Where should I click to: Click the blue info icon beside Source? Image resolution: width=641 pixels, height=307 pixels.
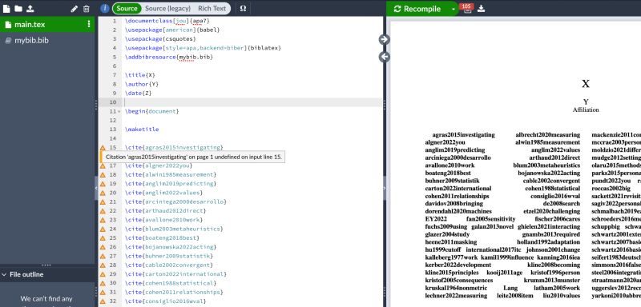coord(105,8)
